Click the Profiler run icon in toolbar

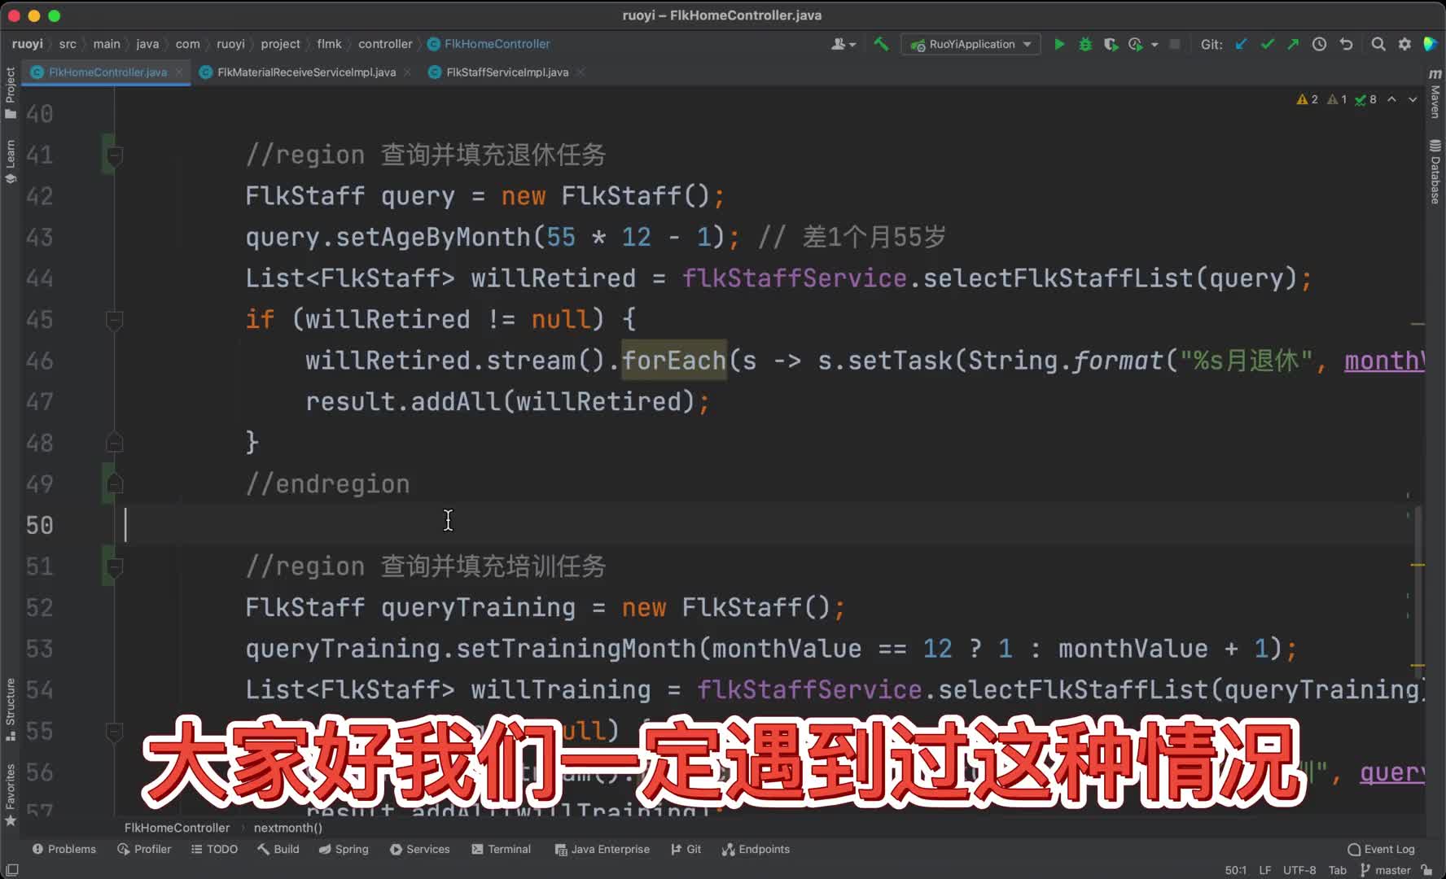point(1135,44)
